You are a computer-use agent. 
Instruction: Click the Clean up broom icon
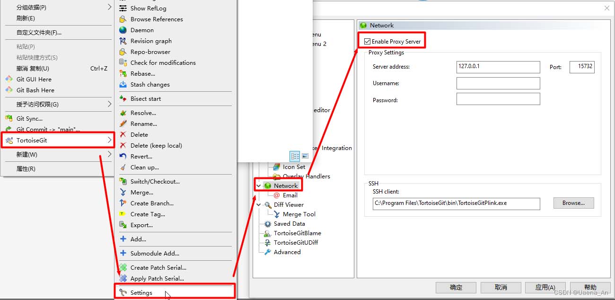point(123,167)
